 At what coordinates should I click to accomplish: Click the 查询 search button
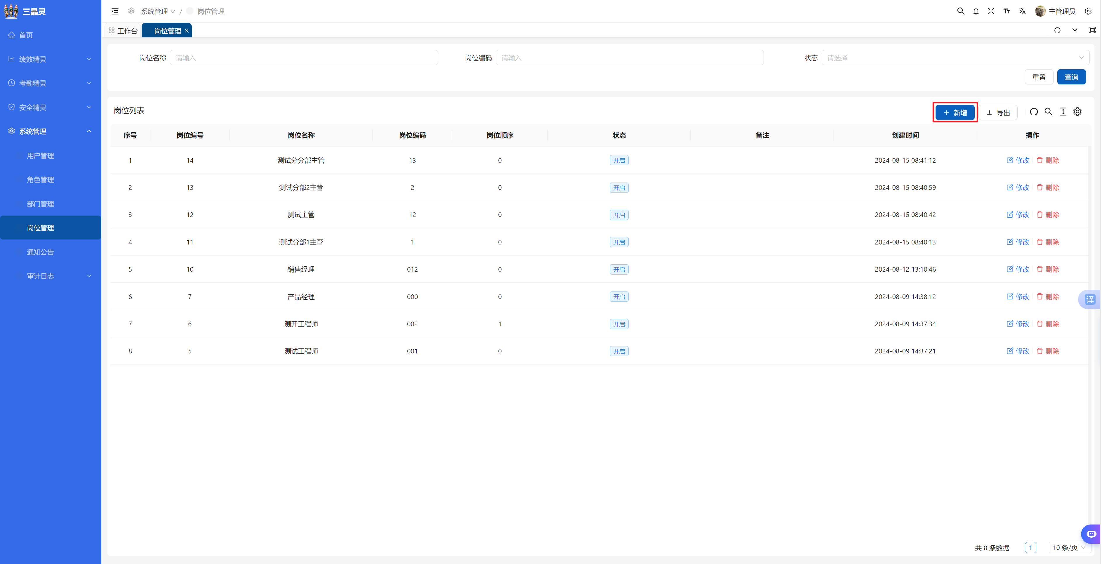[1071, 77]
